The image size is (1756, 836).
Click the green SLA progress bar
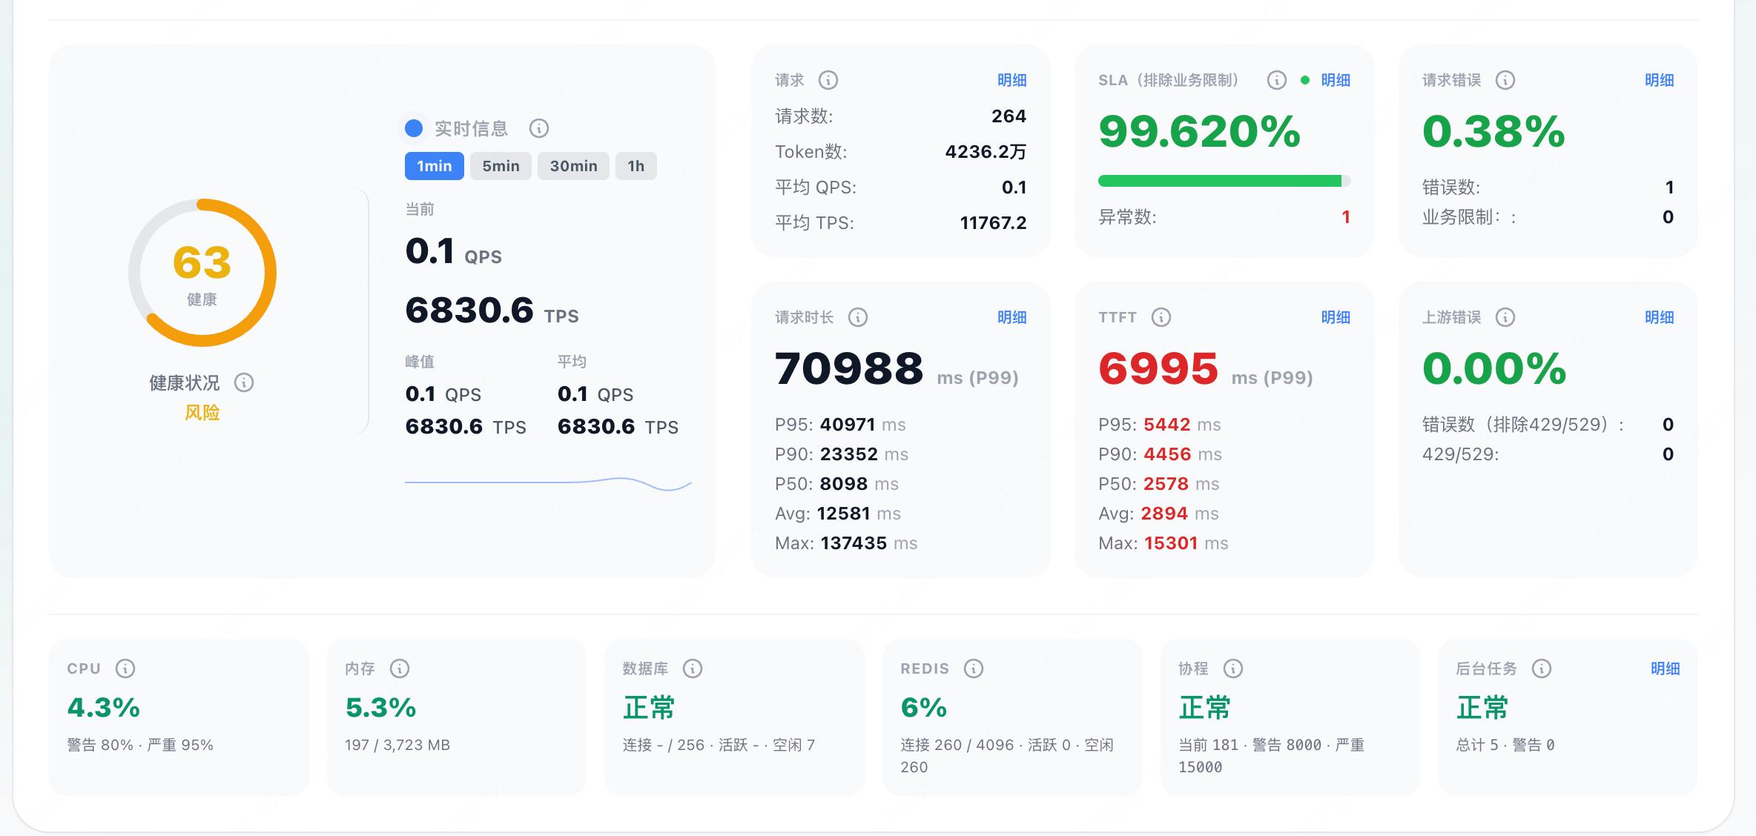(x=1224, y=181)
